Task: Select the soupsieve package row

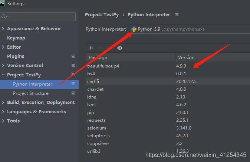Action: click(x=168, y=144)
